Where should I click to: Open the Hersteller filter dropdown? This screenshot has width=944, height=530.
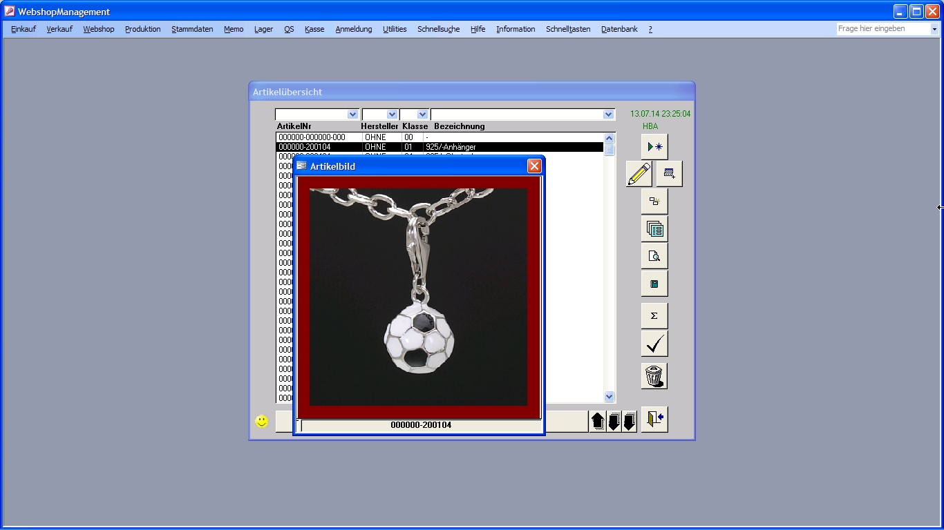393,115
